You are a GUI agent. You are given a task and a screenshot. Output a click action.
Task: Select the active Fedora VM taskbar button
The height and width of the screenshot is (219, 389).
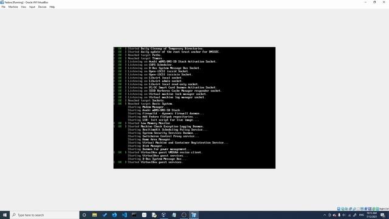(194, 215)
